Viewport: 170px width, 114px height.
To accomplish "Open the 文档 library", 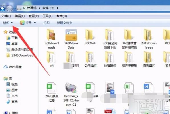I will click(x=12, y=96).
